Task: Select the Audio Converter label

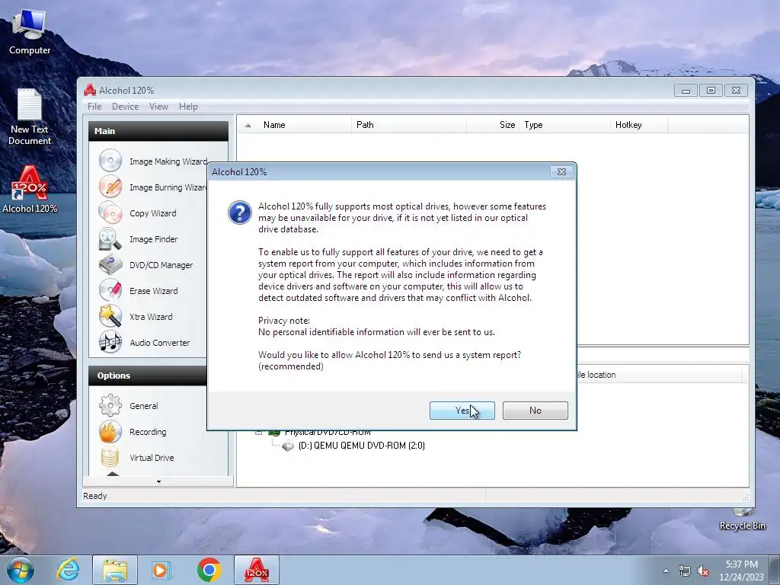Action: coord(160,343)
